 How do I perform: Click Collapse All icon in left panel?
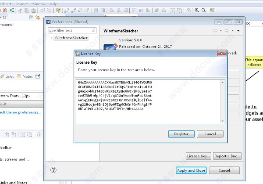[x=31, y=17]
